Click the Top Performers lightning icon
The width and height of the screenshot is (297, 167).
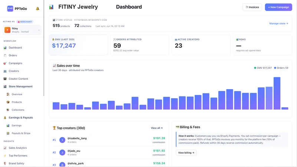[x=5, y=155]
